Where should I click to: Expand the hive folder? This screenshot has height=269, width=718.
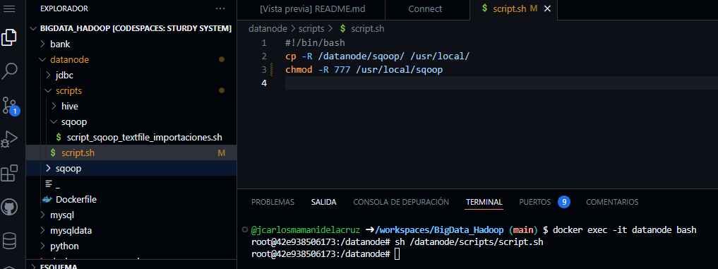[x=54, y=107]
